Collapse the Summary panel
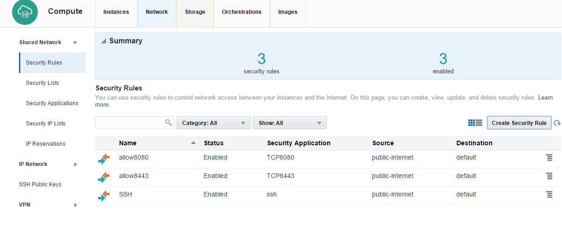The height and width of the screenshot is (232, 562). click(x=103, y=41)
